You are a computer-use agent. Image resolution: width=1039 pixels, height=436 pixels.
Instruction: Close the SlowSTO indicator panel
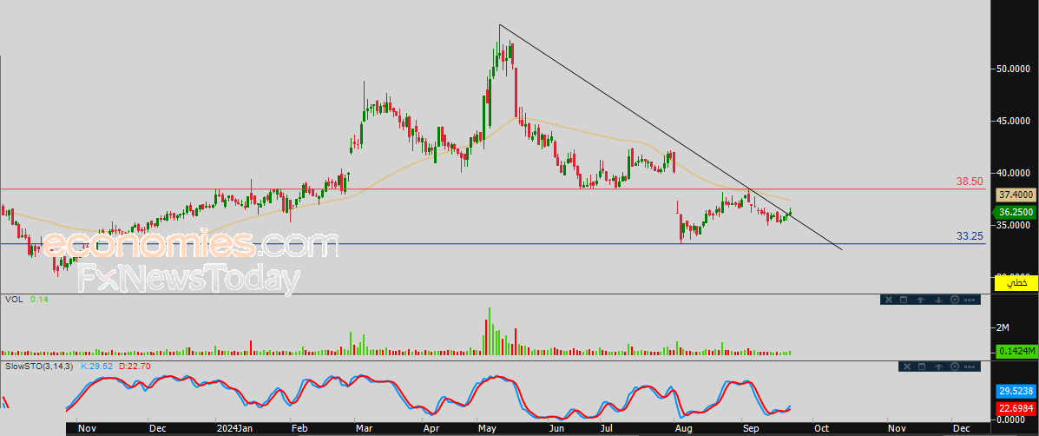tap(907, 367)
